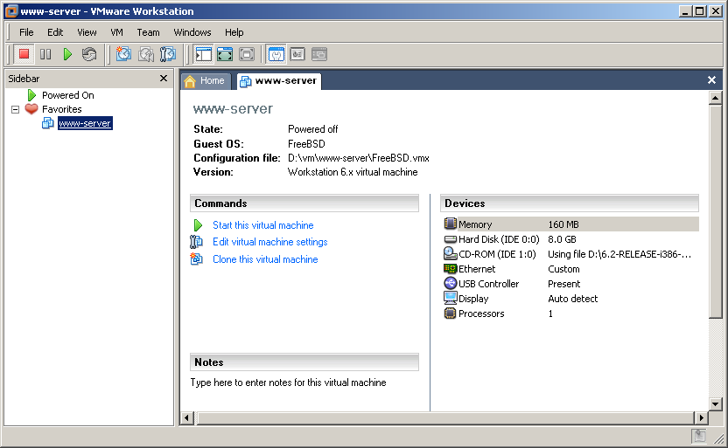
Task: Click the red Power Off toolbar button
Action: (24, 54)
